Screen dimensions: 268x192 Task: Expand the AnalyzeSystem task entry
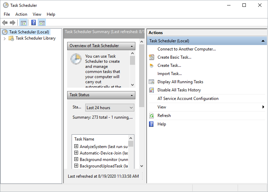click(x=76, y=146)
